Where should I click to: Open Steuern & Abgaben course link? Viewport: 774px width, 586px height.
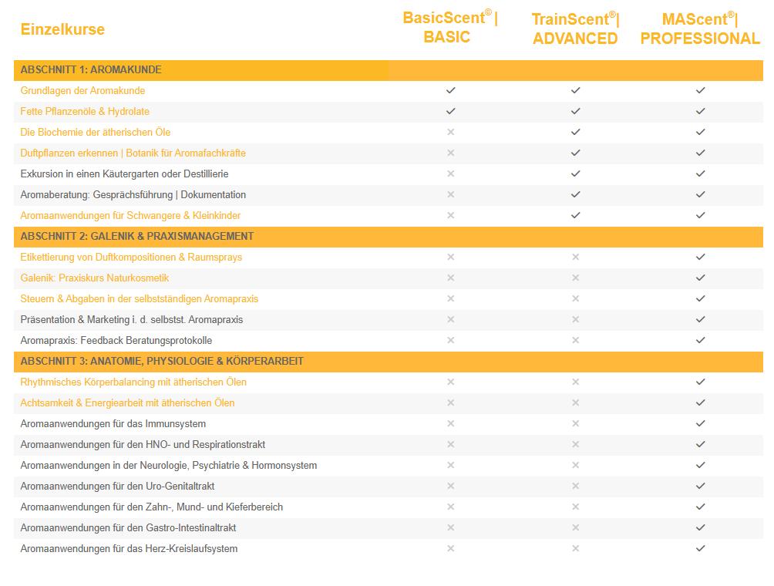(139, 299)
